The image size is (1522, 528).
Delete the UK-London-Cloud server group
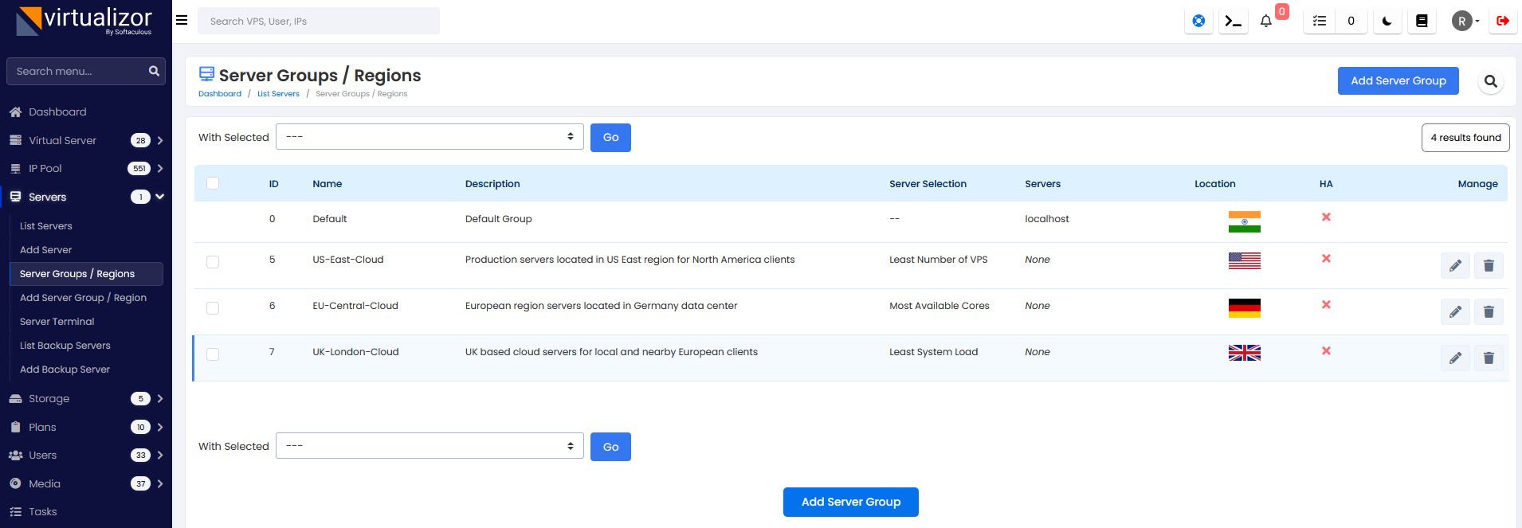click(x=1488, y=358)
